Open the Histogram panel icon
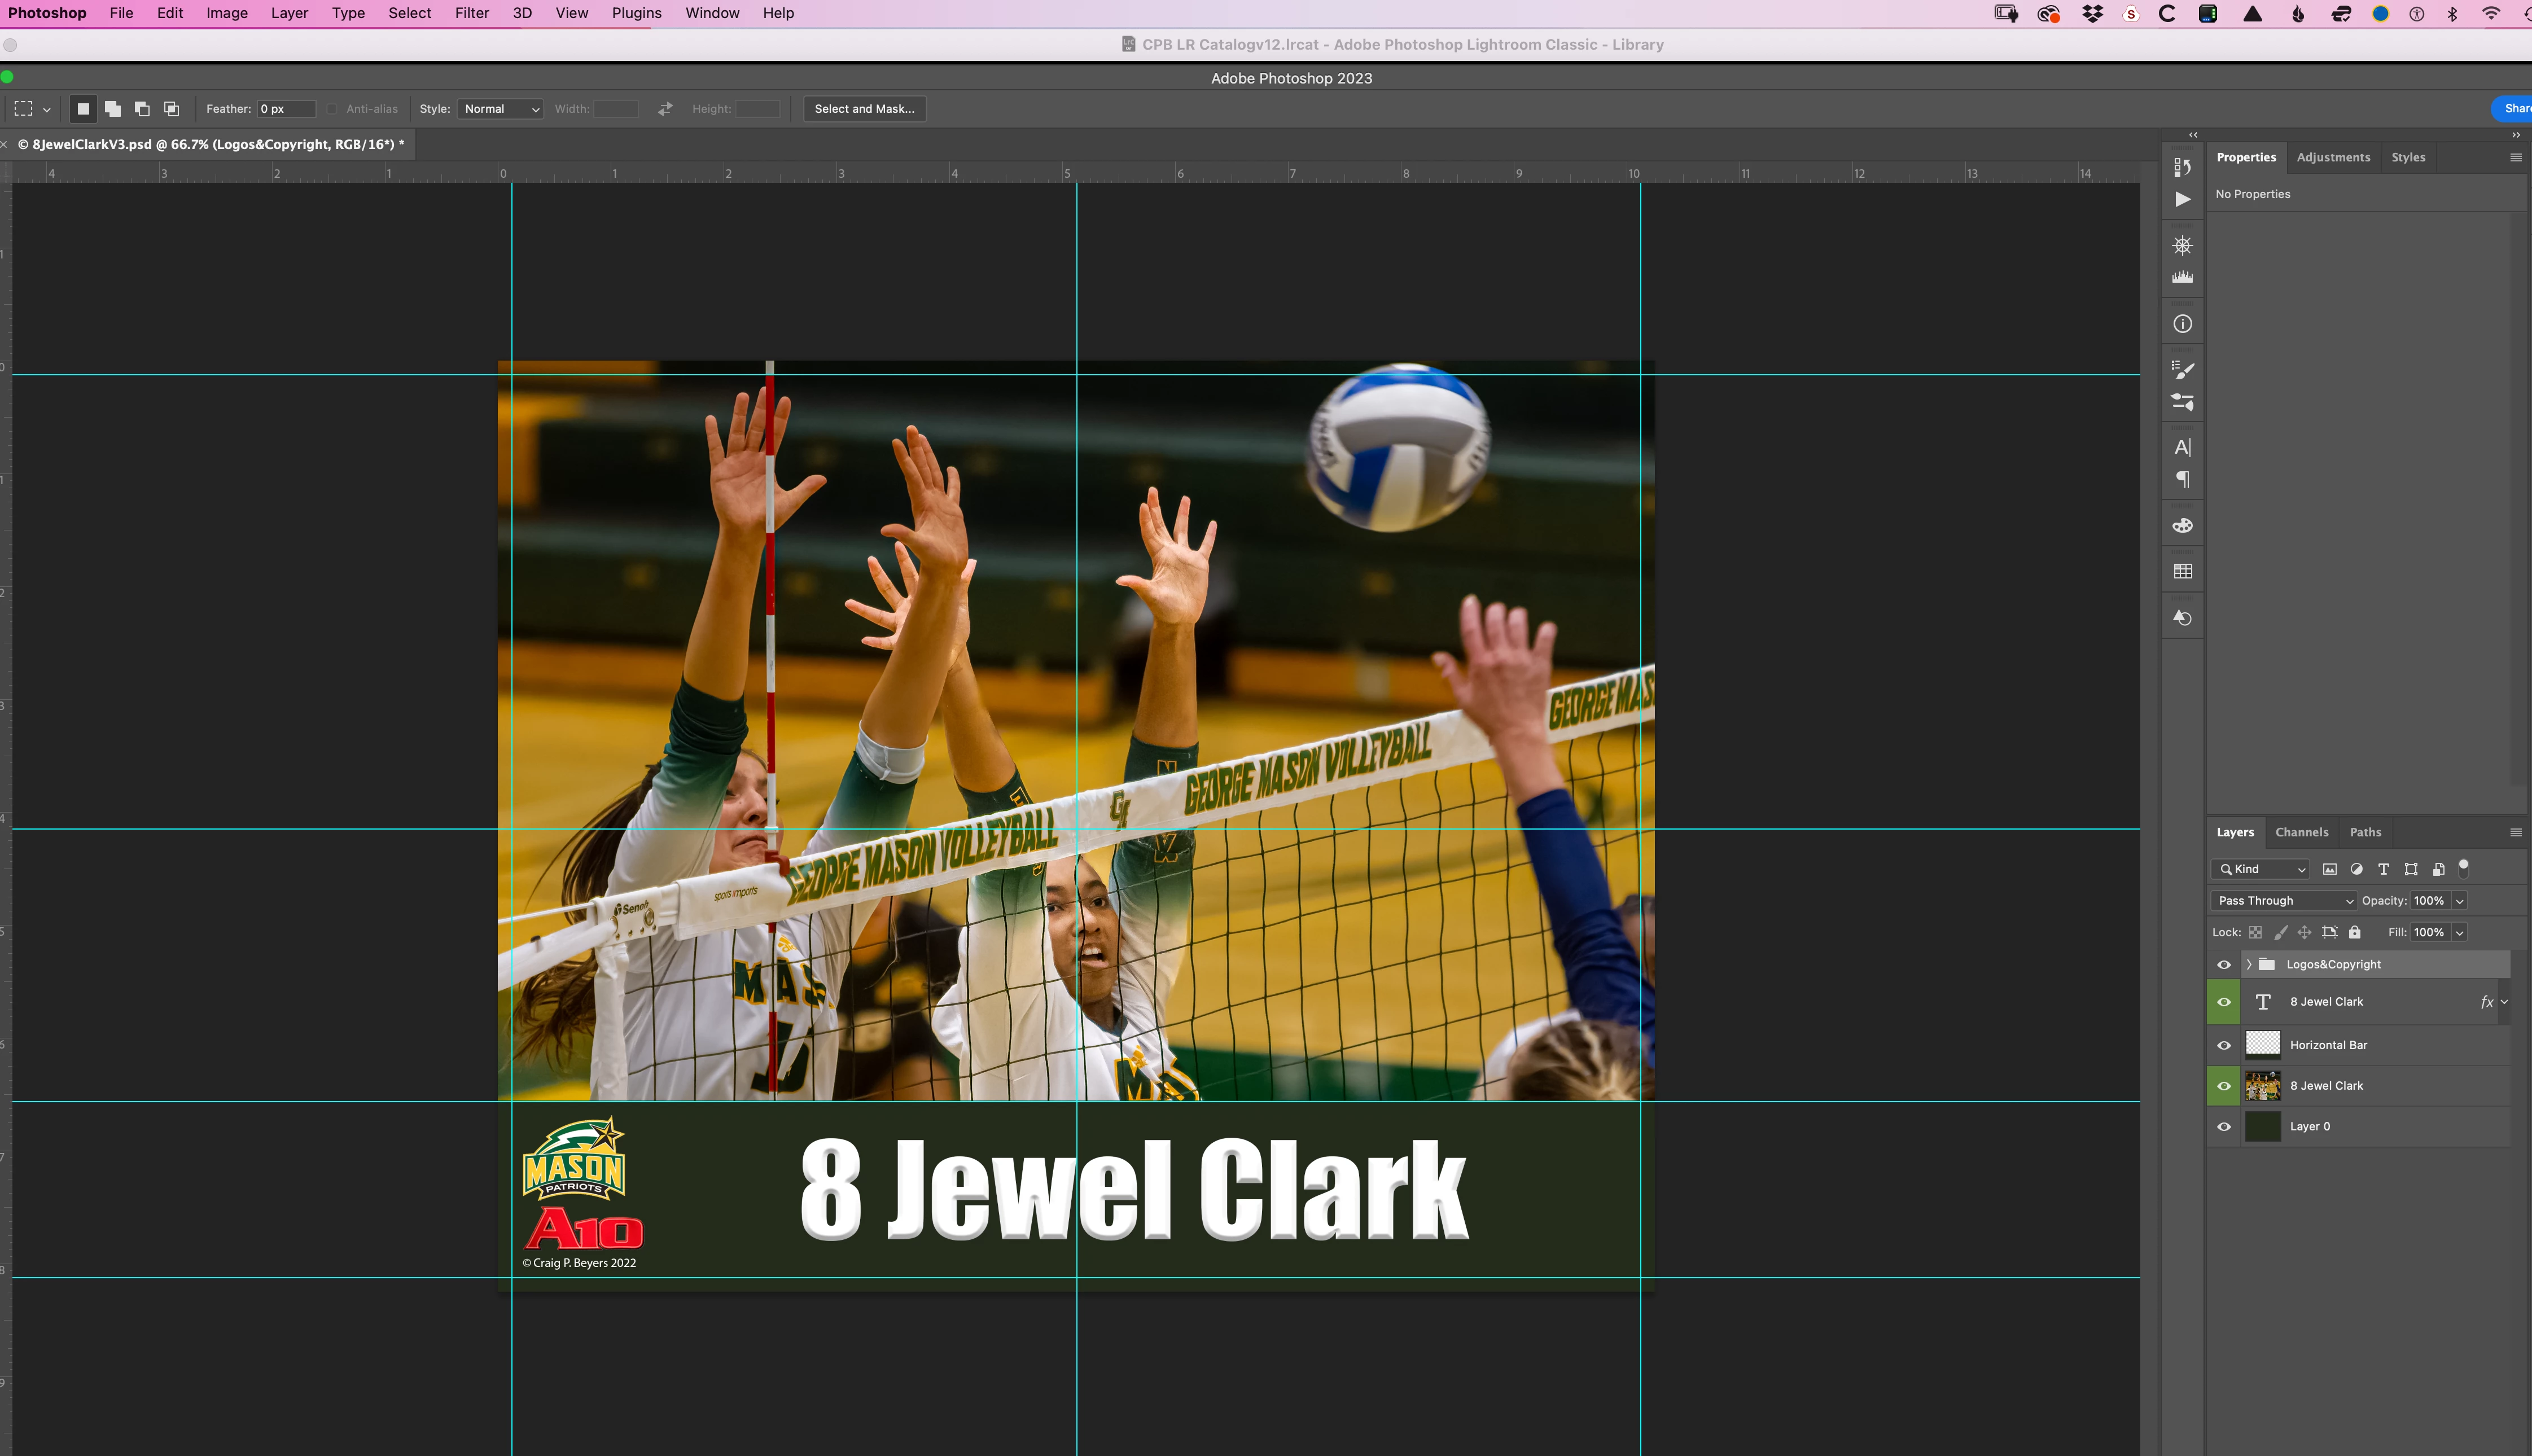 coord(2182,277)
